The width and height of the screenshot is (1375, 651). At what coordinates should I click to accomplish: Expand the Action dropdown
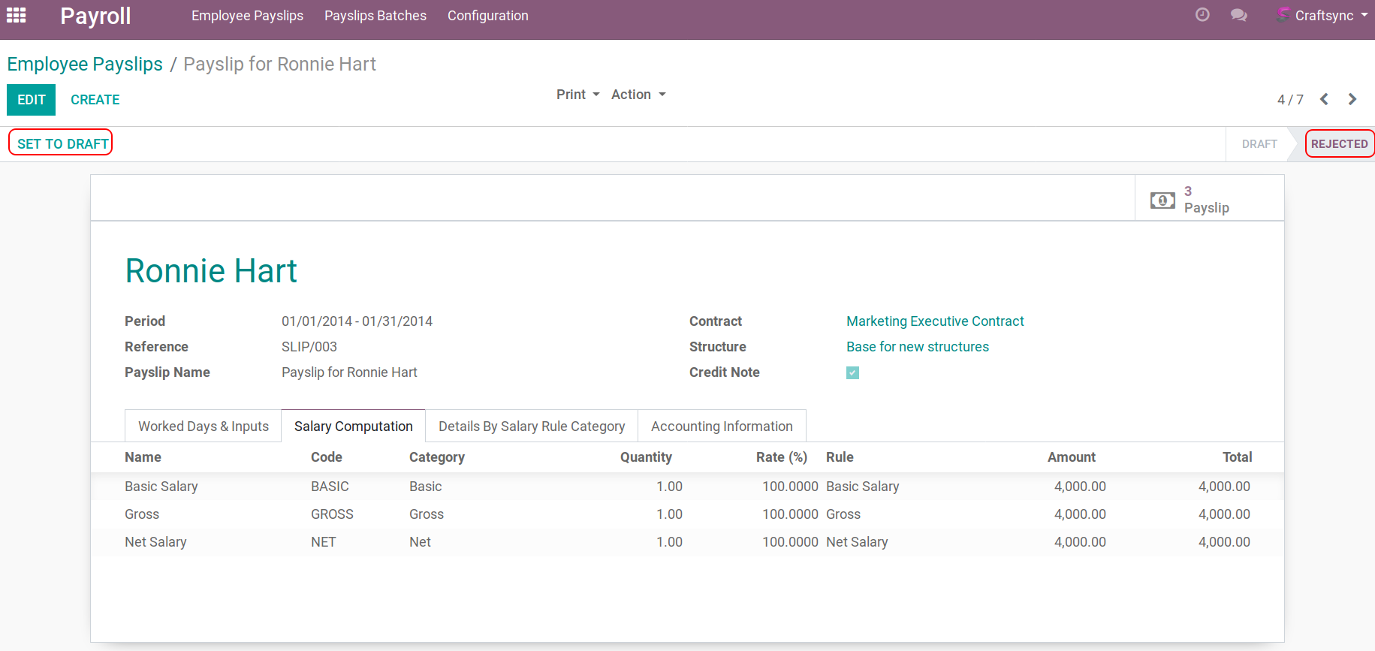pyautogui.click(x=638, y=95)
